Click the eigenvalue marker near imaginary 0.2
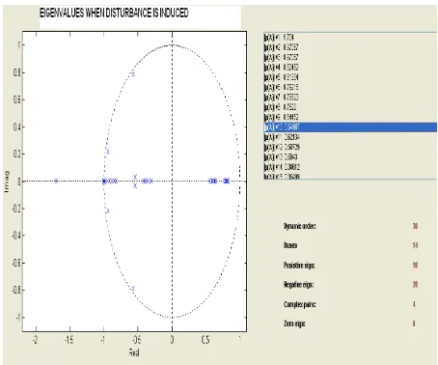Image resolution: width=438 pixels, height=365 pixels. click(108, 152)
